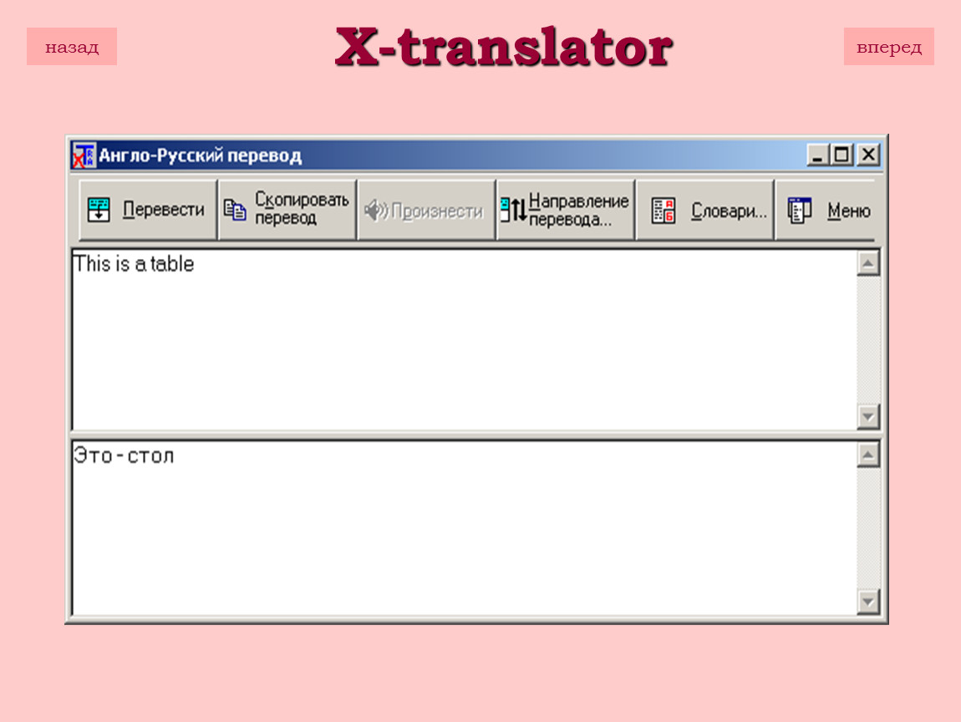Click the disabled Произнести text
The width and height of the screenshot is (961, 722).
click(437, 211)
